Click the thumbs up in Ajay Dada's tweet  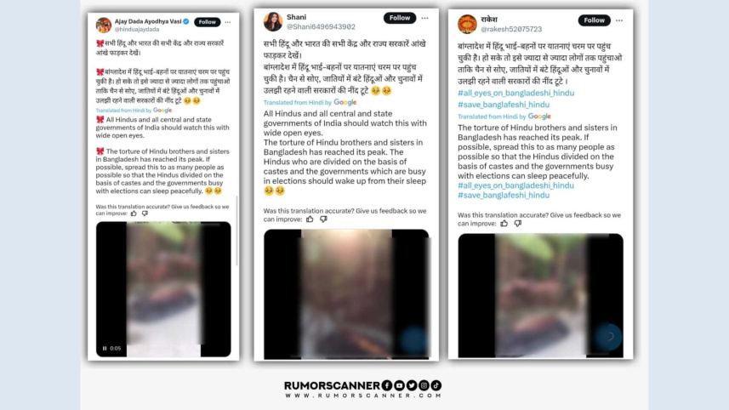(x=134, y=214)
